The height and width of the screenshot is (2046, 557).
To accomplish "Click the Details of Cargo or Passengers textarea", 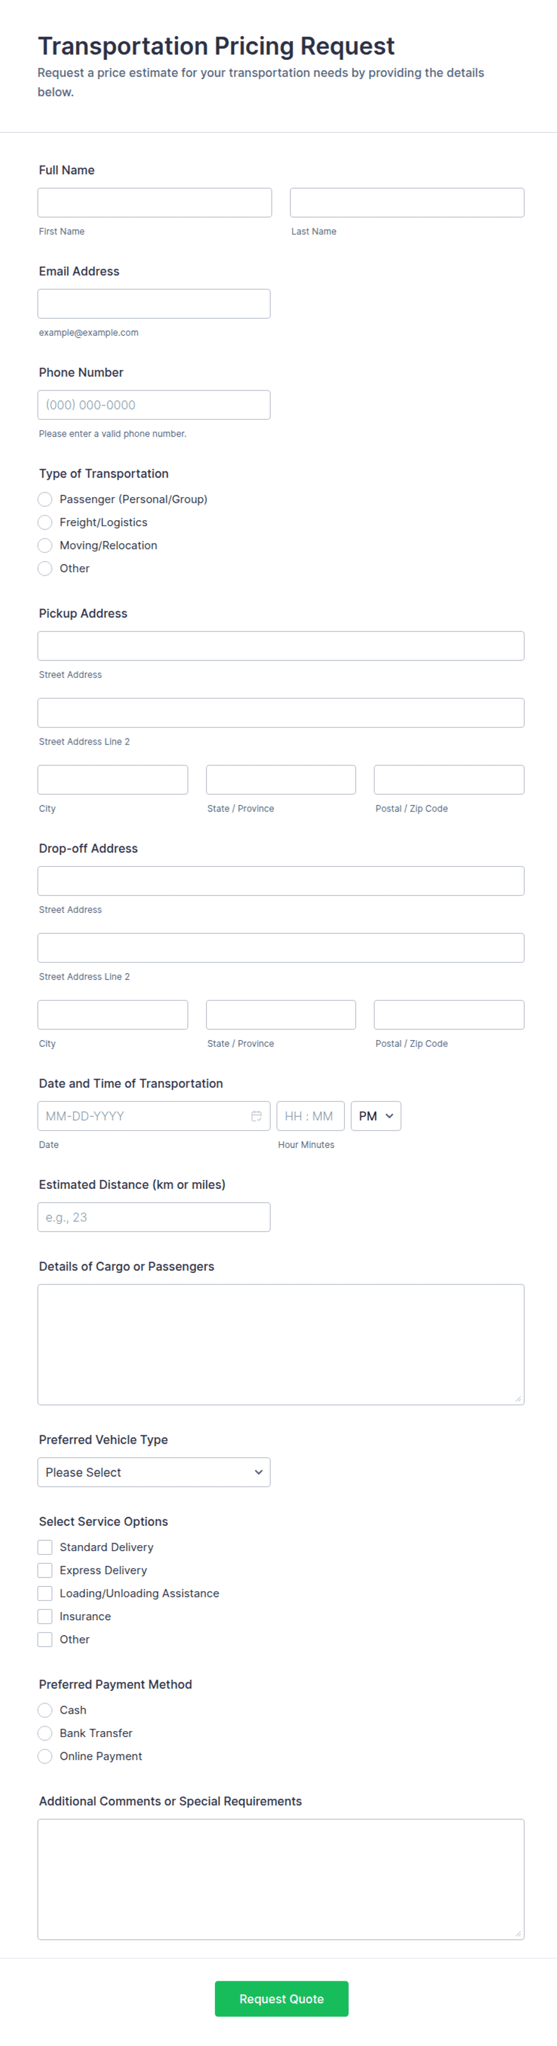I will 281,1345.
